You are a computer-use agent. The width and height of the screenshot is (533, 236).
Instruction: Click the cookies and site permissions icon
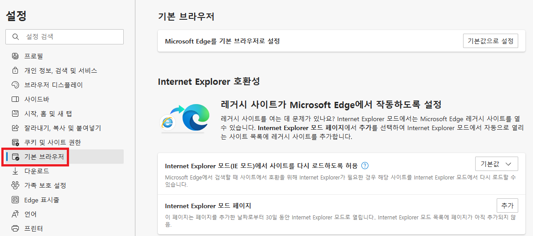click(15, 142)
